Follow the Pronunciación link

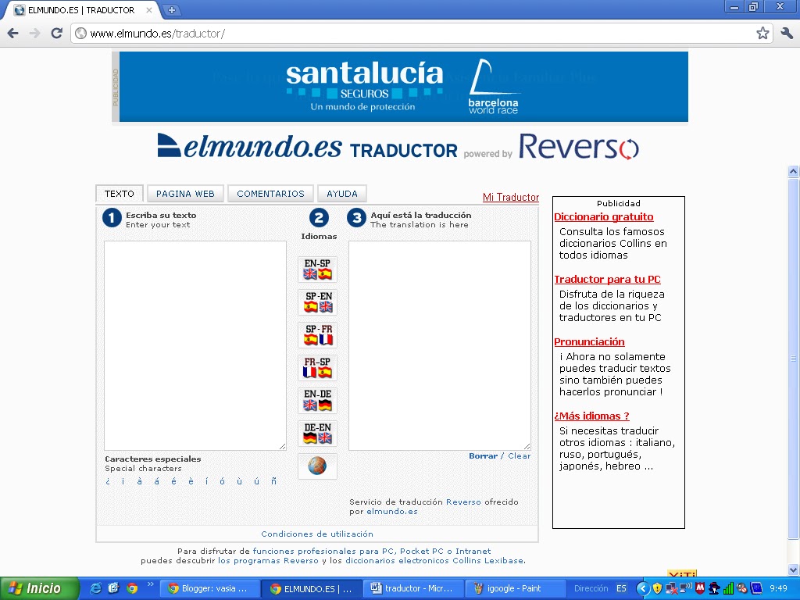click(x=589, y=342)
